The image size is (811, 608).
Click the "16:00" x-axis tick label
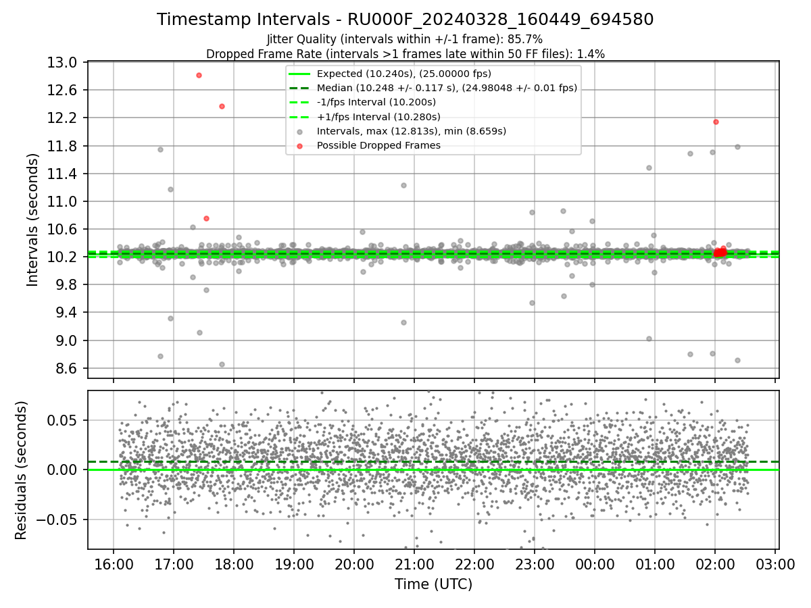coord(113,564)
